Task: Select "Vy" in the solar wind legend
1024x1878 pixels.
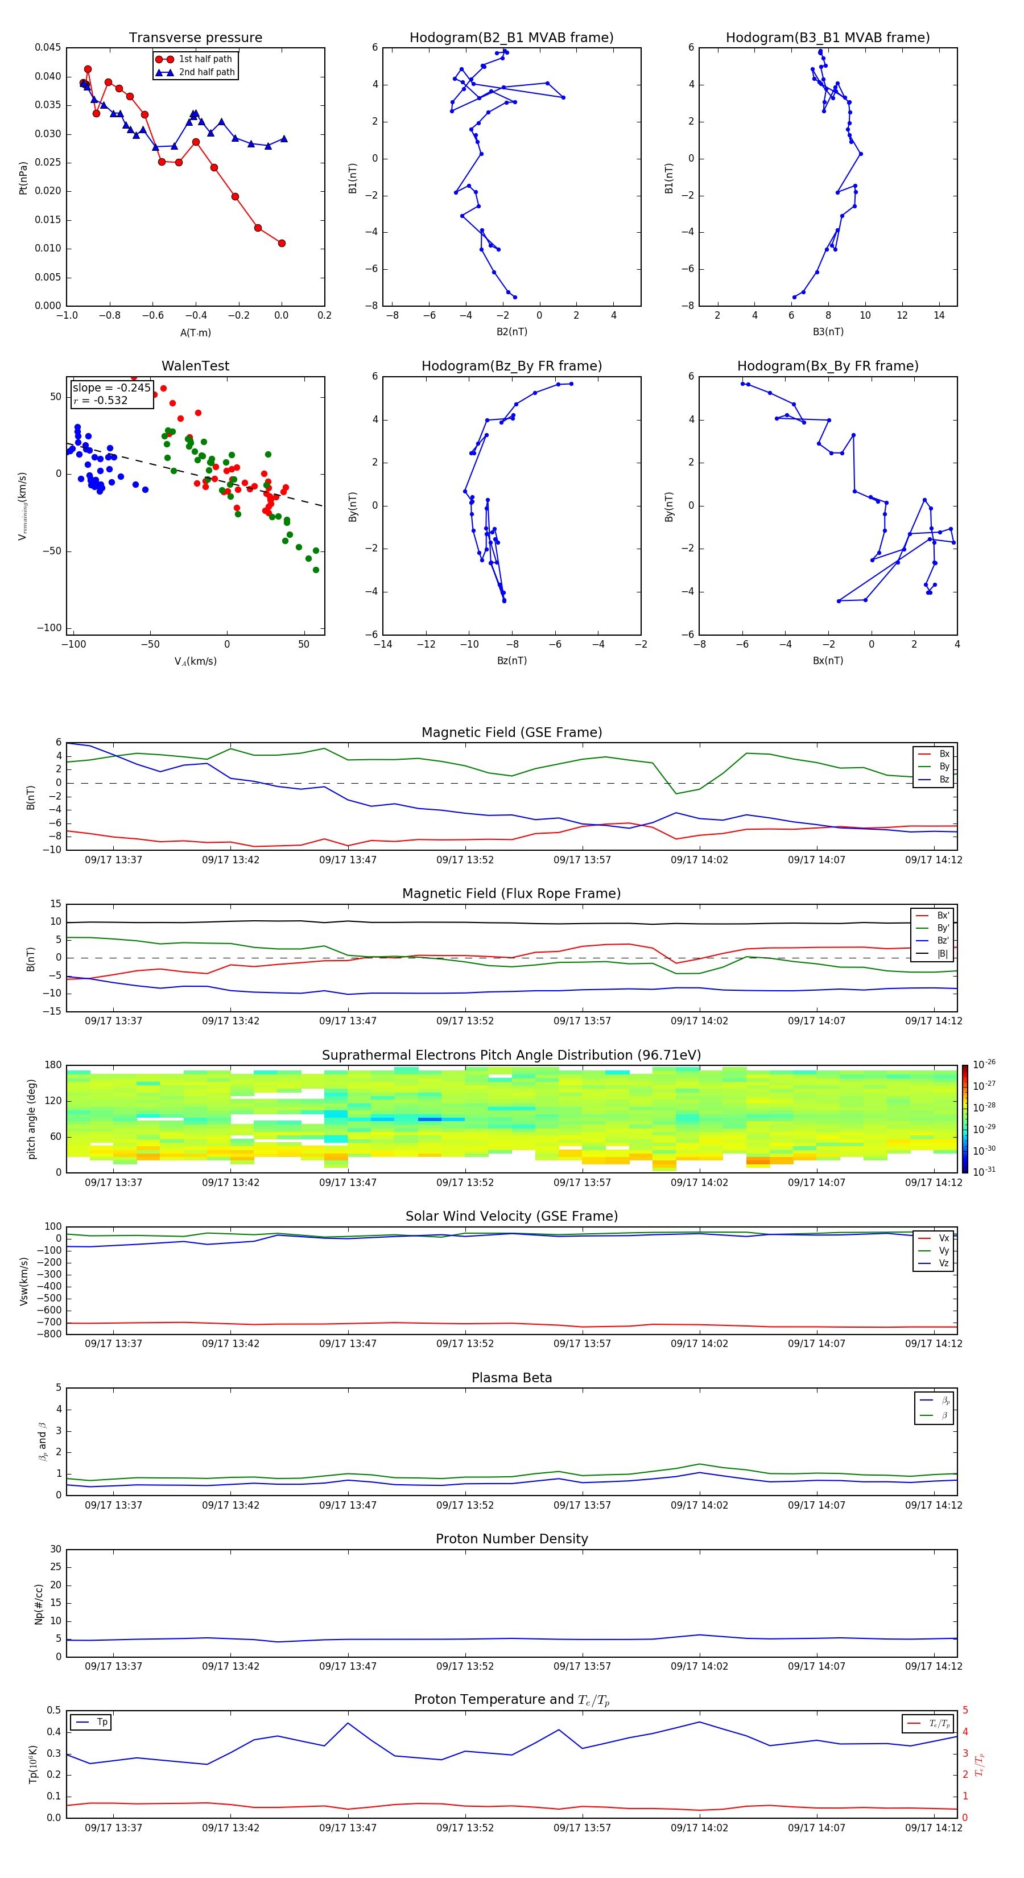Action: [934, 1250]
